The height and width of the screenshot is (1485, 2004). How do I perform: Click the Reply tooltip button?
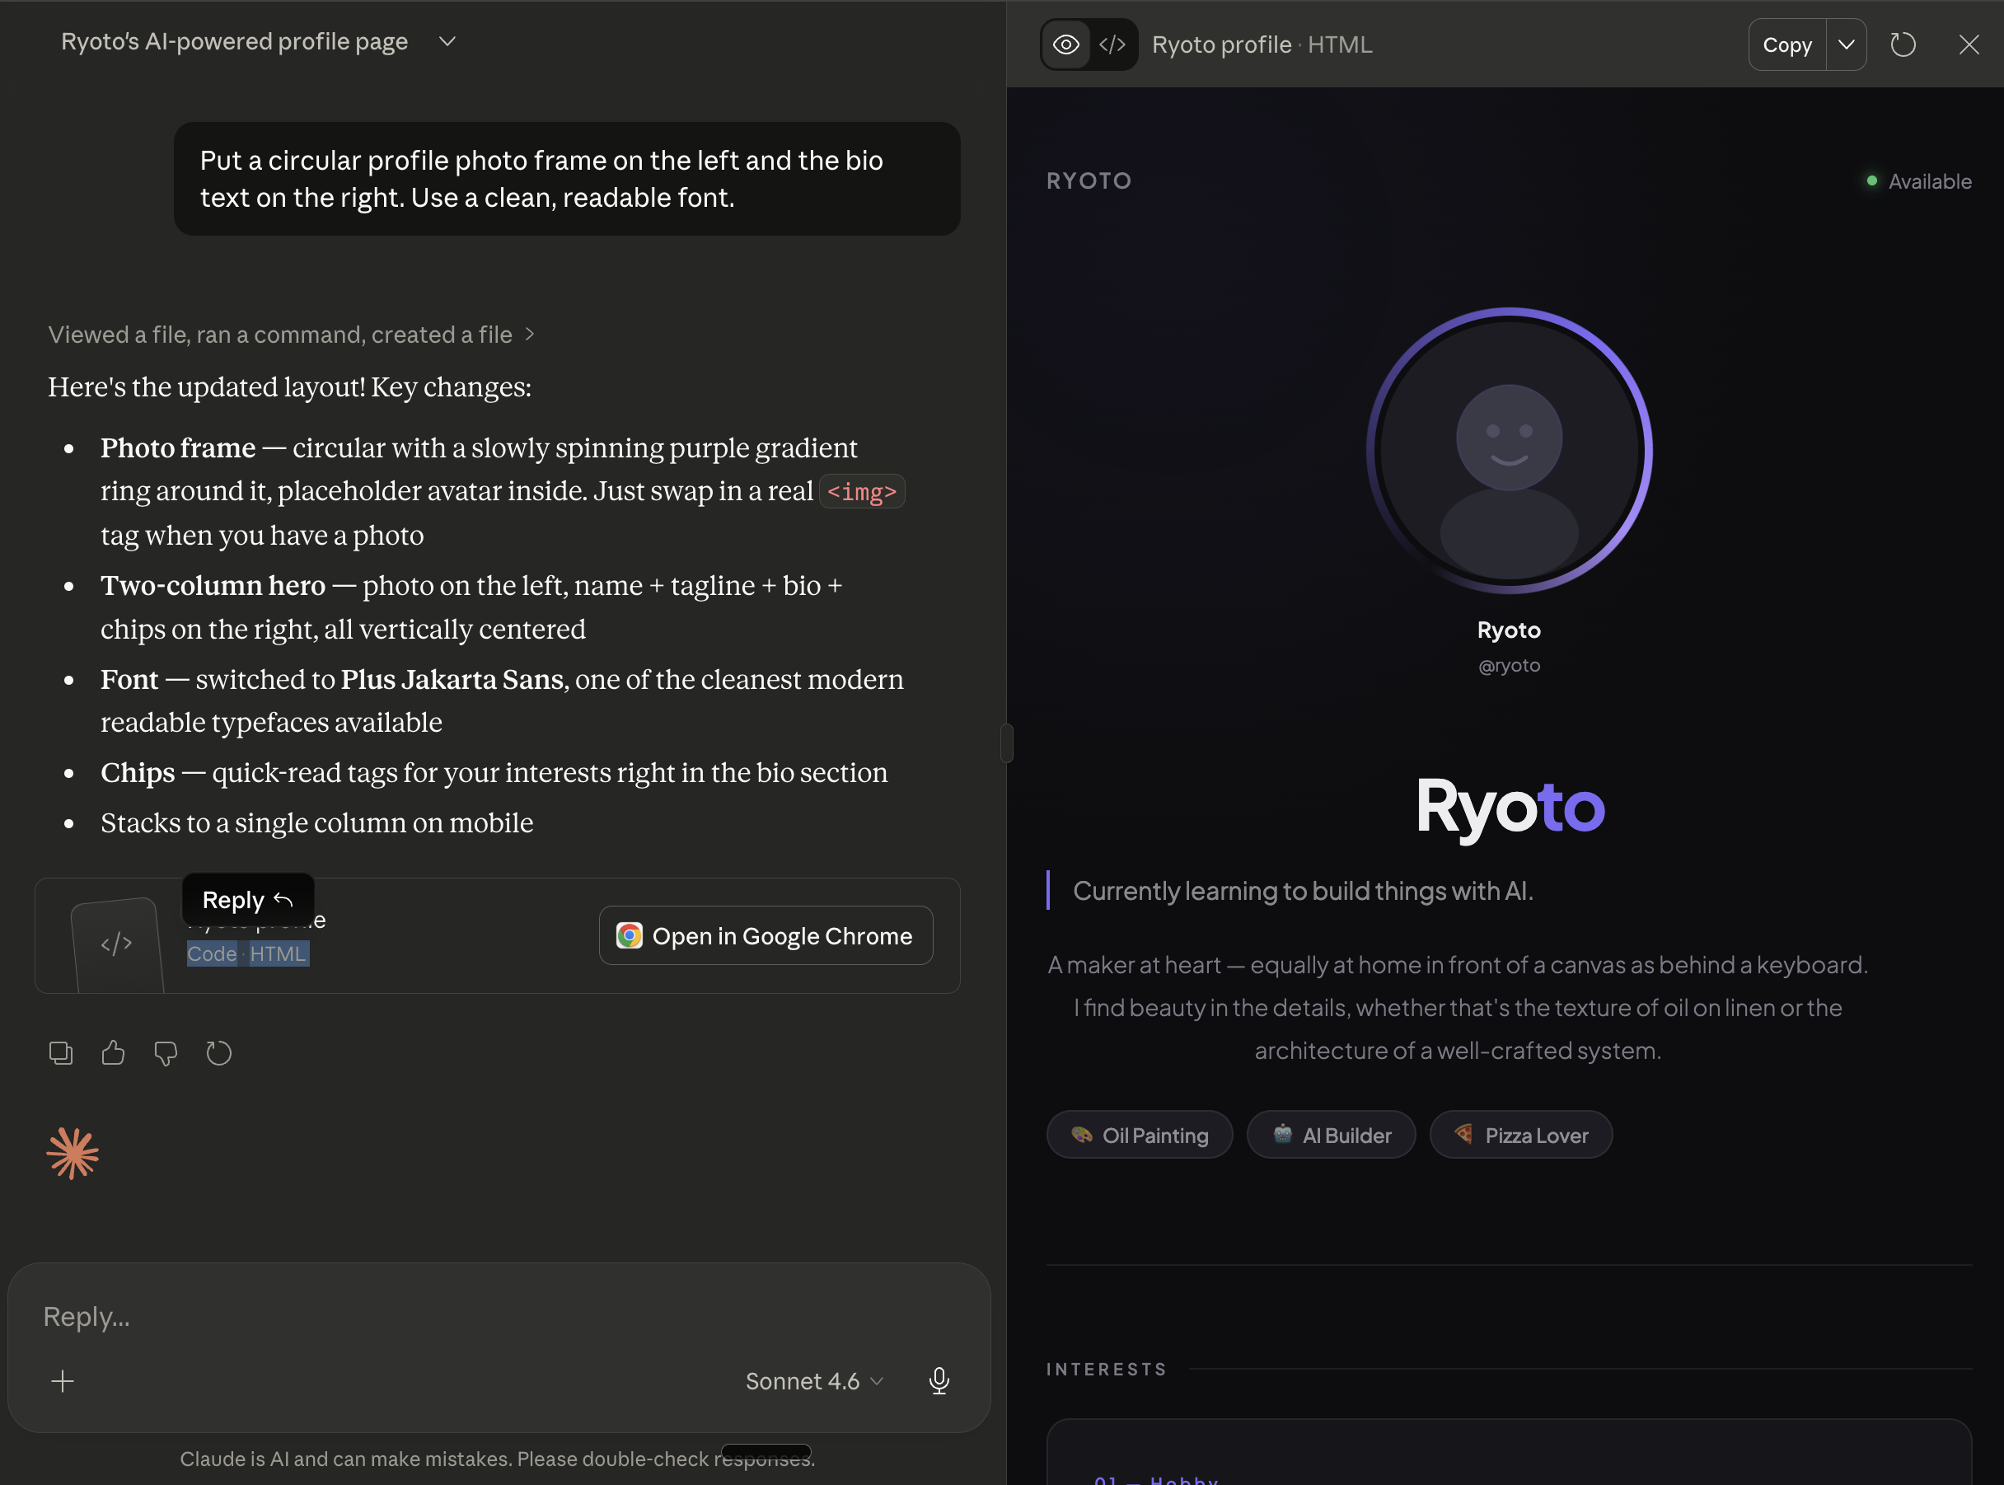click(247, 900)
